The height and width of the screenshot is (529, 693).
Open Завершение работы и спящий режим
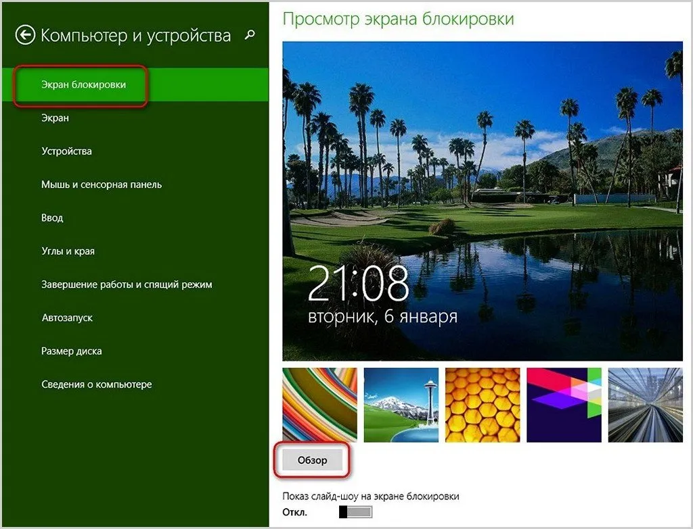pyautogui.click(x=127, y=284)
